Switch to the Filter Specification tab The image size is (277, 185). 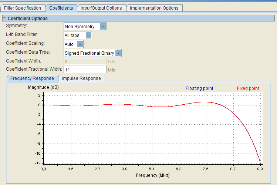[x=23, y=8]
